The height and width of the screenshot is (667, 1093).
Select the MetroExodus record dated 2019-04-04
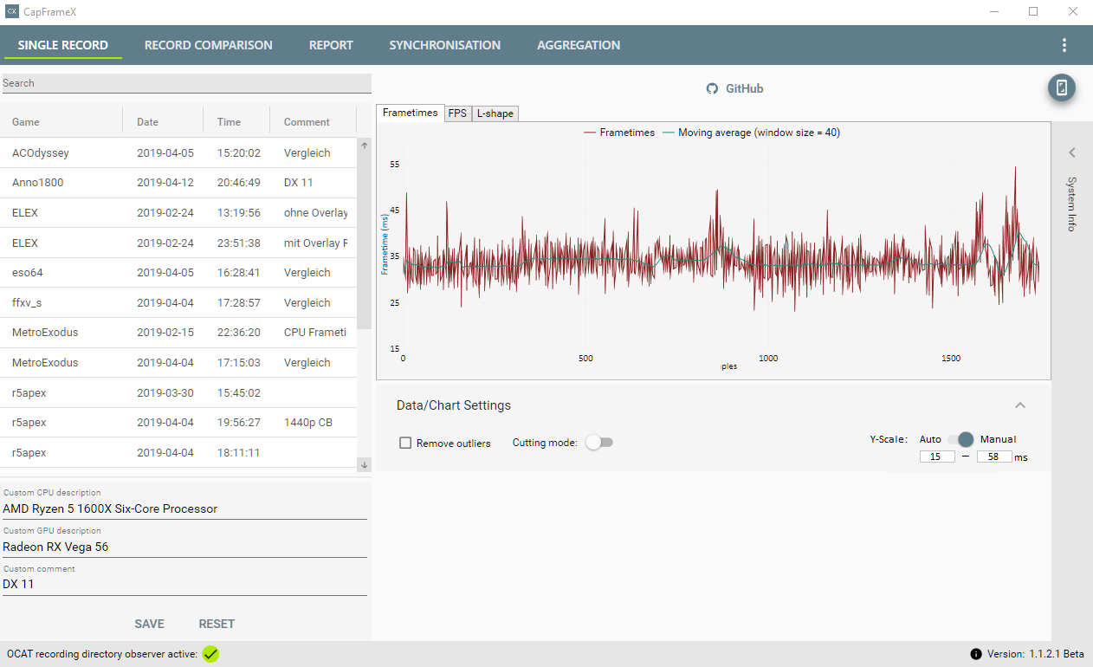[178, 363]
